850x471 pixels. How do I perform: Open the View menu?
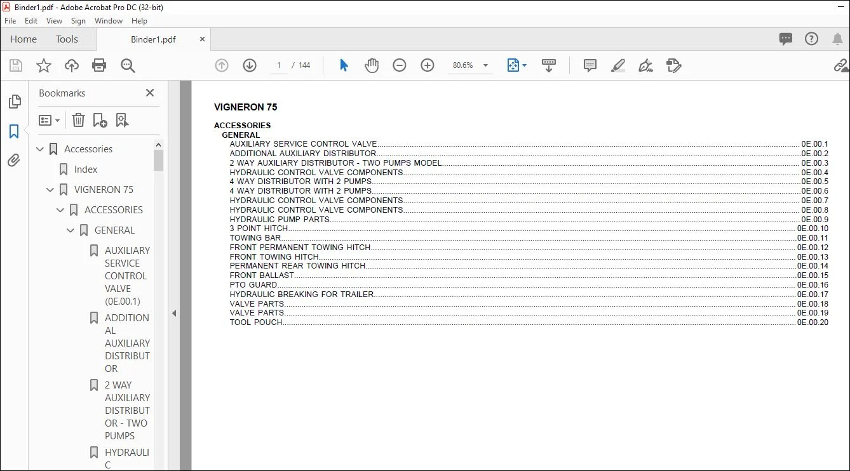(x=54, y=21)
